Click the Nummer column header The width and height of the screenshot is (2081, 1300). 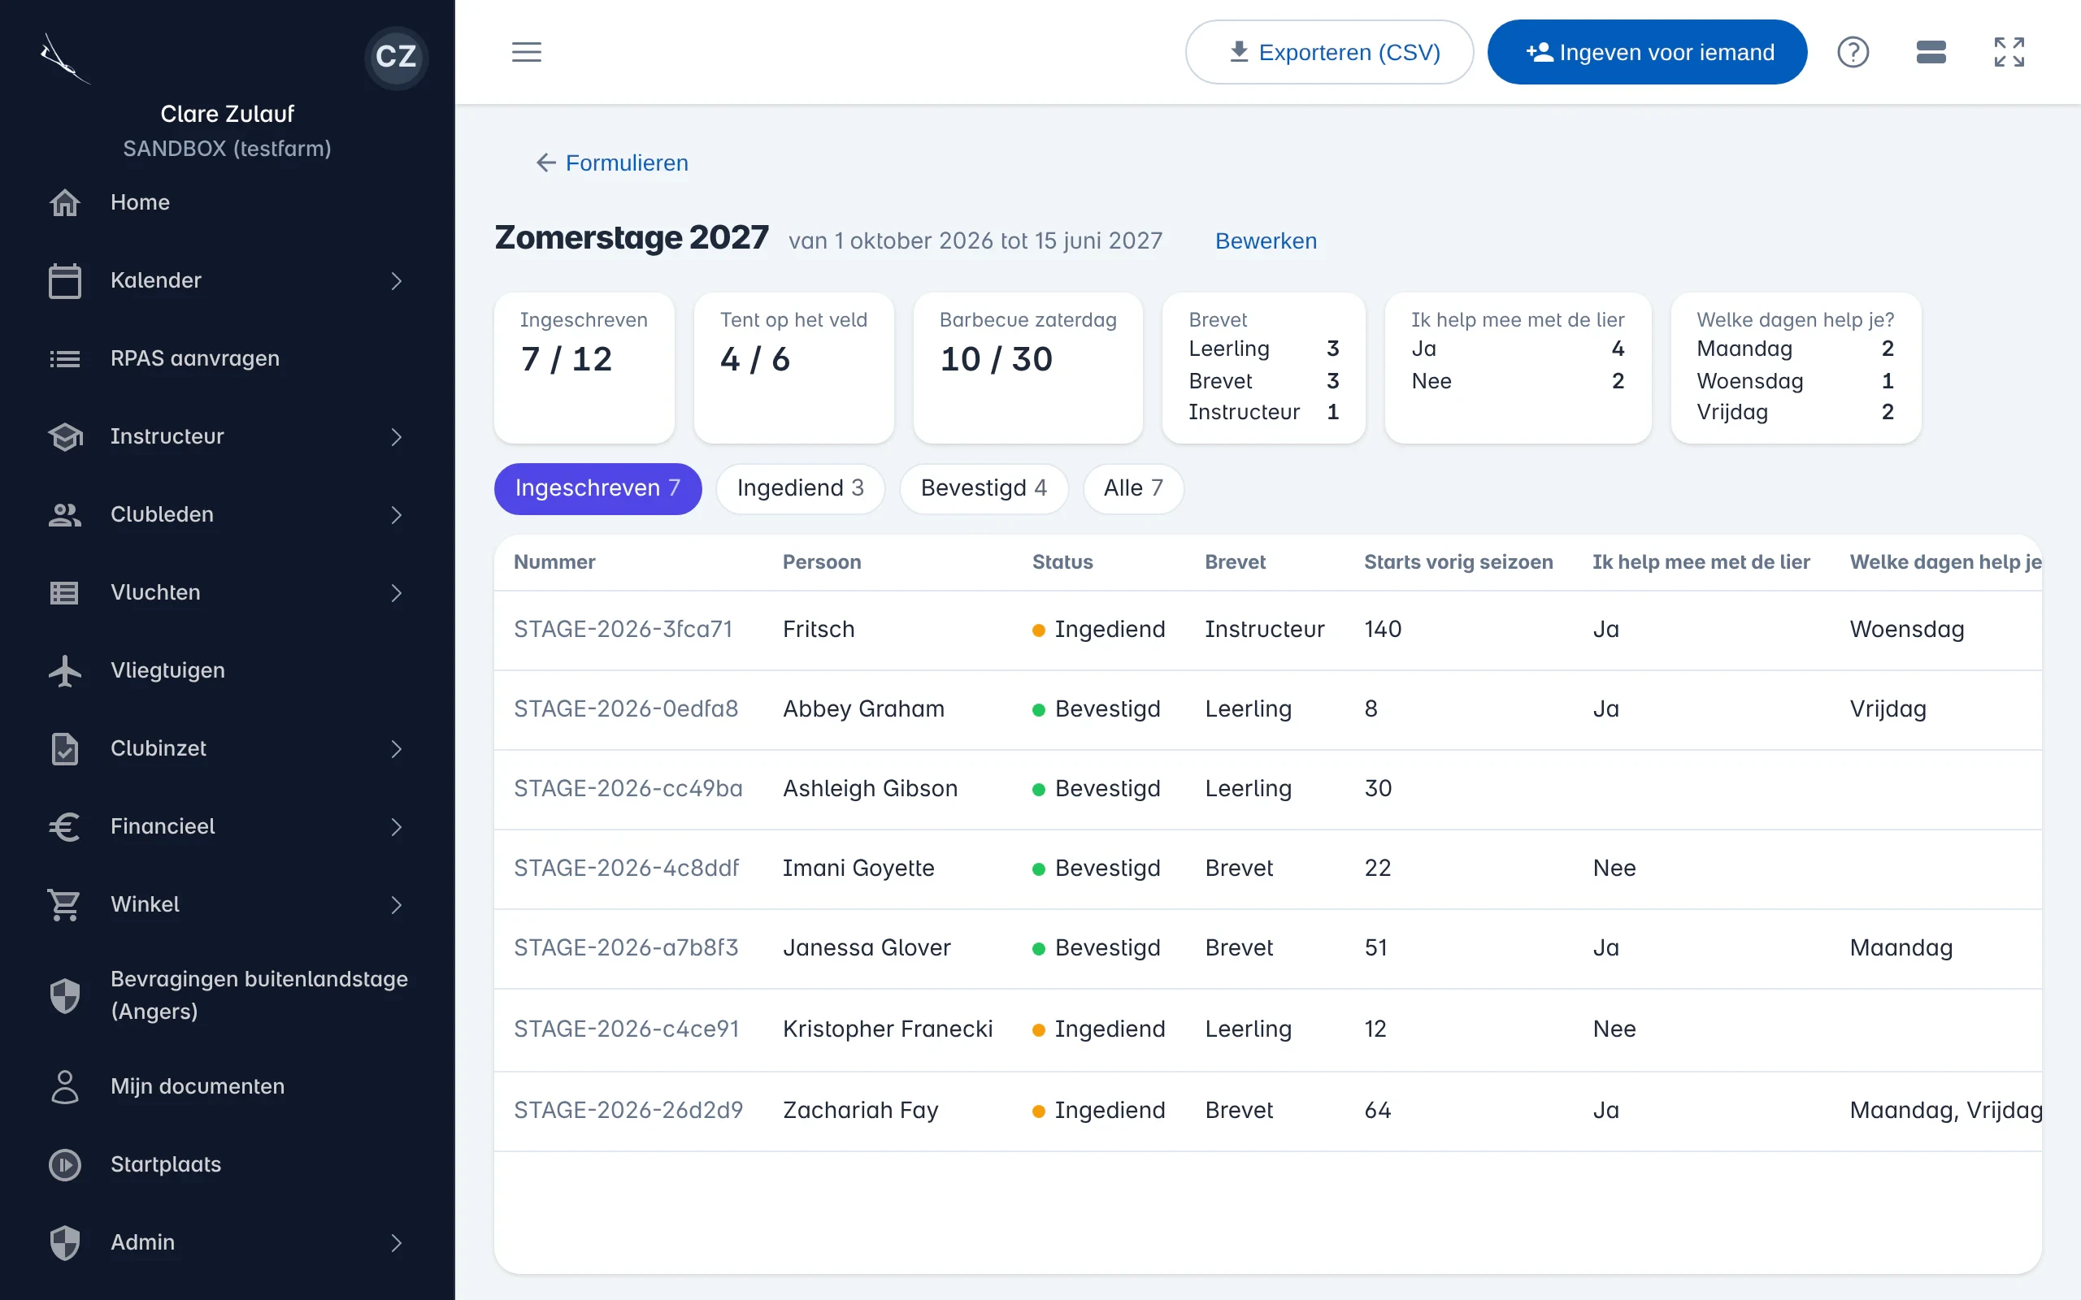[x=554, y=561]
